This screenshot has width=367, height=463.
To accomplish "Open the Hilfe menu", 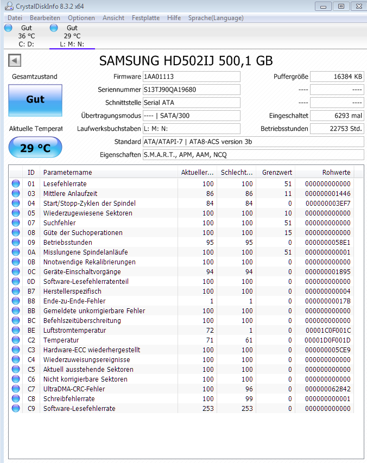I will [x=174, y=18].
